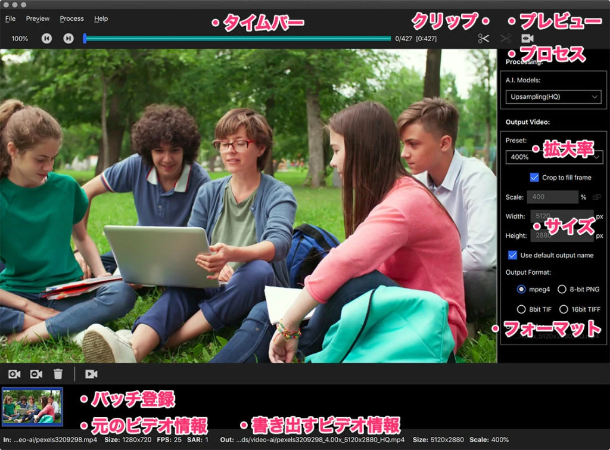The height and width of the screenshot is (450, 610).
Task: Uncheck Crop to fill frame
Action: point(534,177)
